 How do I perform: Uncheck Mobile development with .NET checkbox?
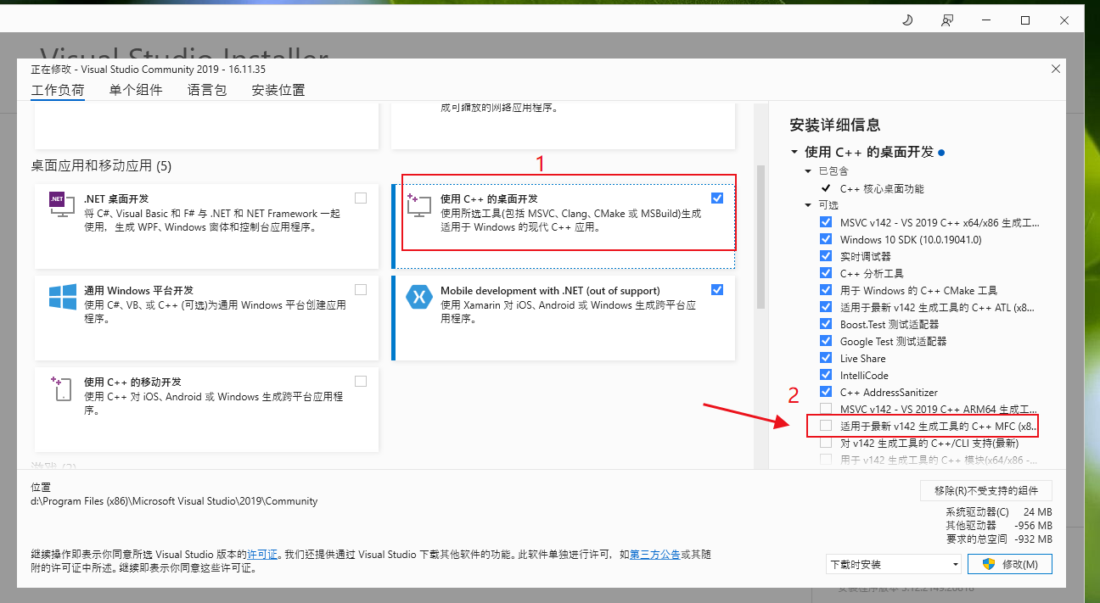click(x=717, y=289)
